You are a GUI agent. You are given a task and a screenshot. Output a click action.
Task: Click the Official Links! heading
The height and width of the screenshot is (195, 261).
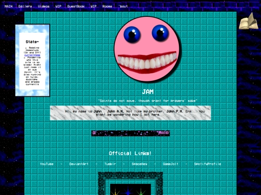pyautogui.click(x=130, y=153)
